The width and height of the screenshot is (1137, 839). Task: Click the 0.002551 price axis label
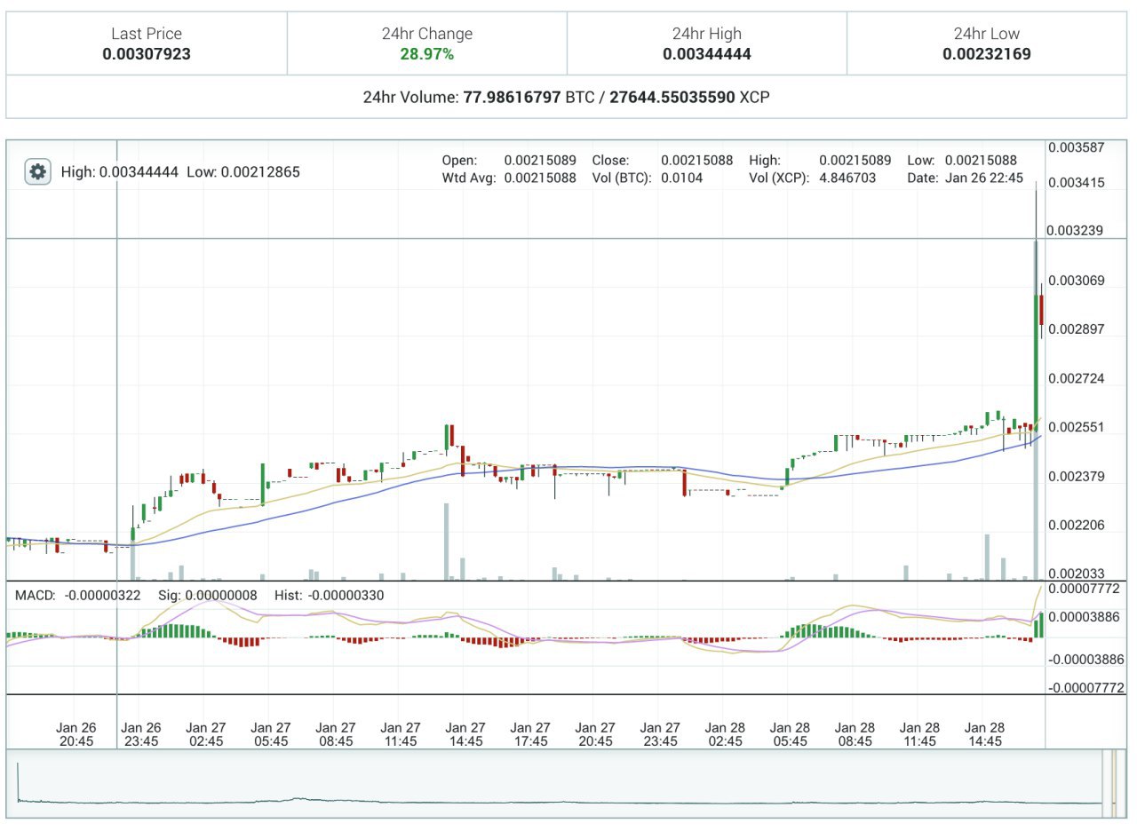(1076, 427)
